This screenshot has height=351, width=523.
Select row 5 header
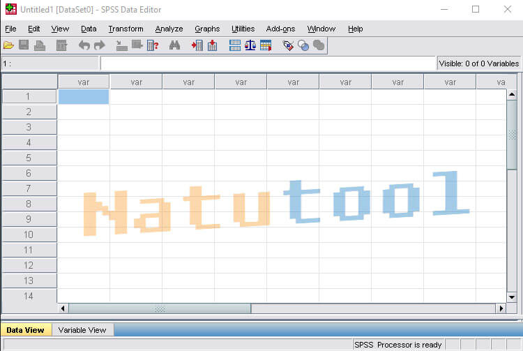(29, 158)
